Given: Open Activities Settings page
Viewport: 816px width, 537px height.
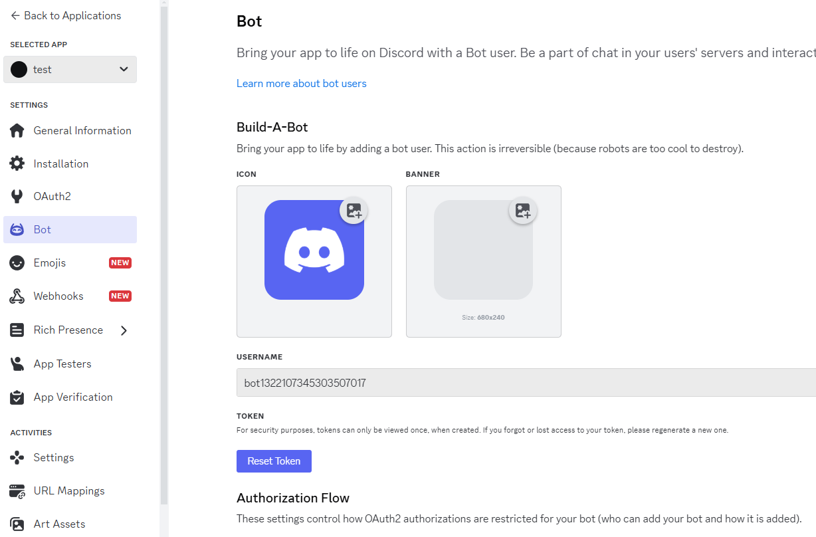Looking at the screenshot, I should [70, 458].
